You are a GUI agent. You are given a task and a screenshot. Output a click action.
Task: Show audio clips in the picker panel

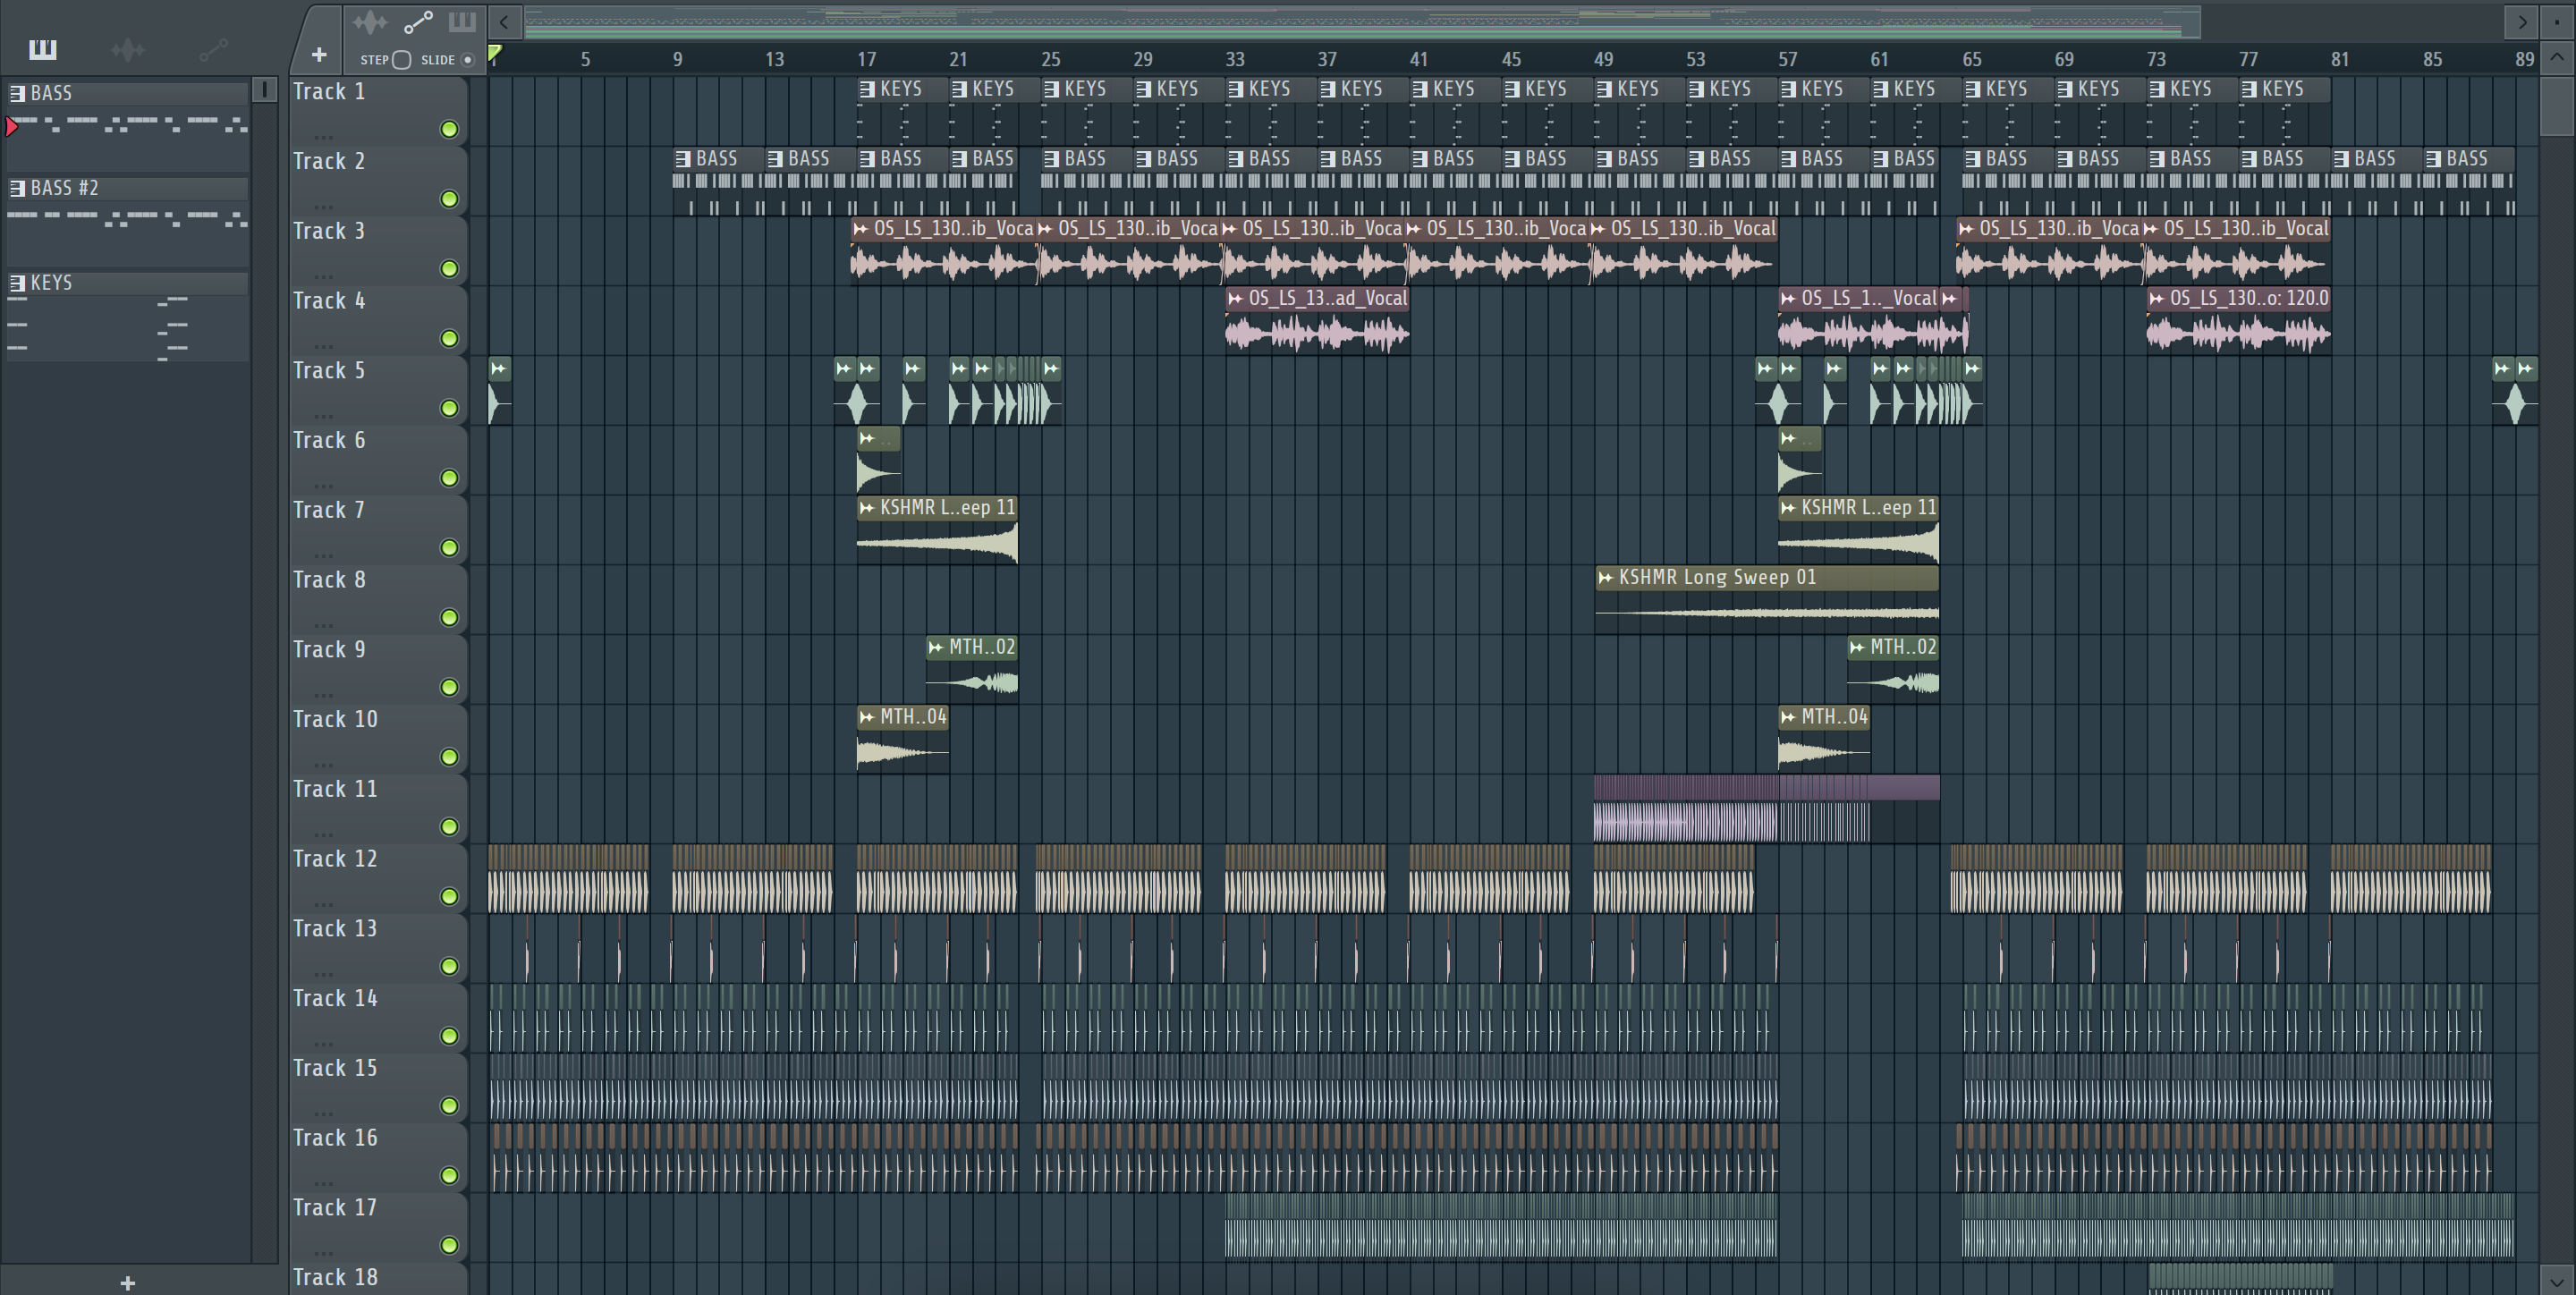[127, 49]
